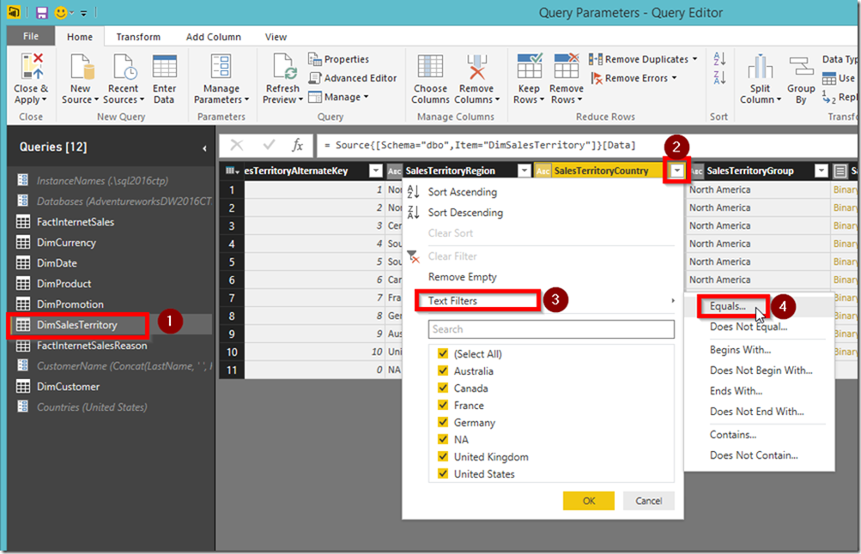Uncheck the France checkbox

point(443,406)
